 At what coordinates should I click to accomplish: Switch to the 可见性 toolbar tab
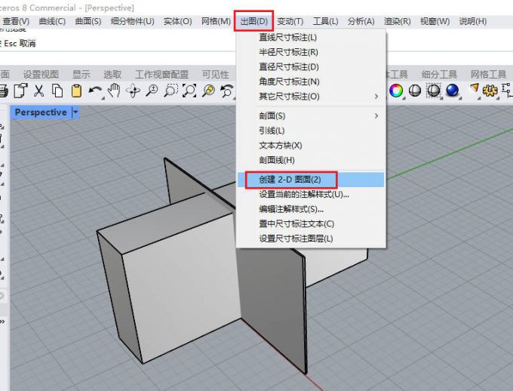pyautogui.click(x=215, y=74)
